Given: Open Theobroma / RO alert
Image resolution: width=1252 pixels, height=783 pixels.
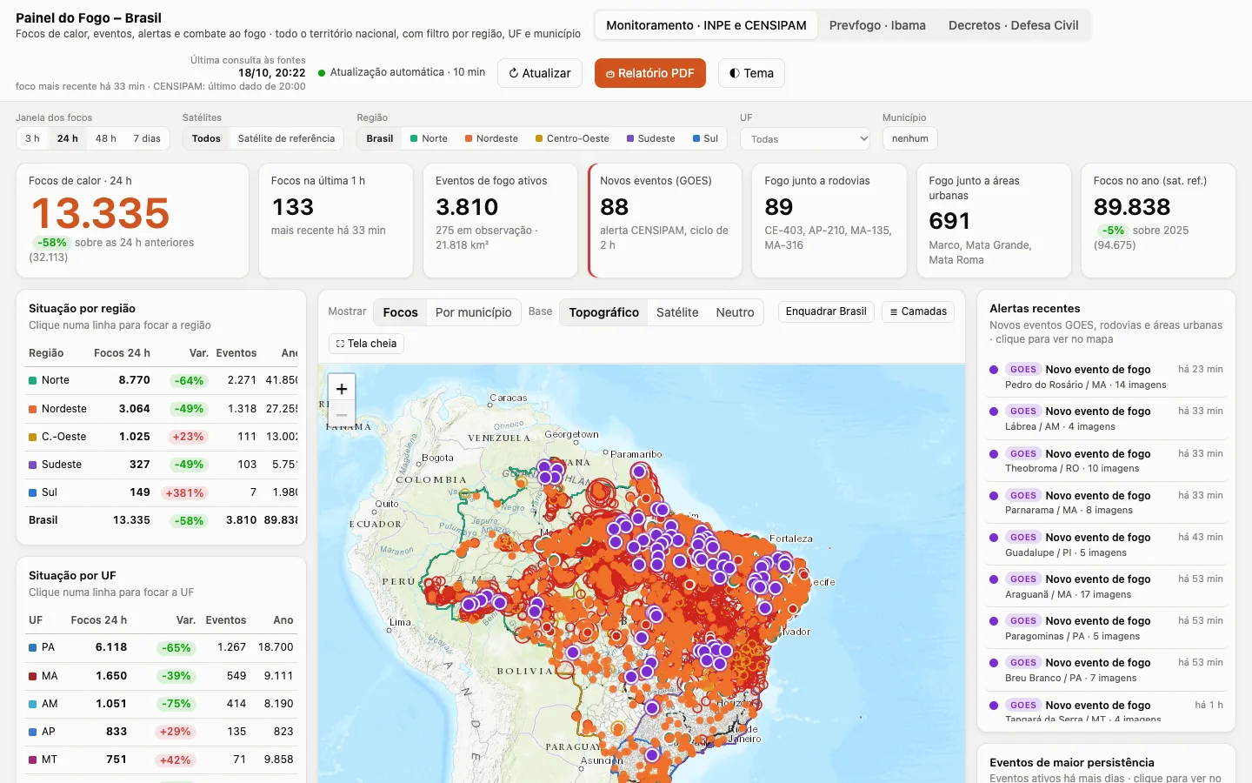Looking at the screenshot, I should (1106, 460).
